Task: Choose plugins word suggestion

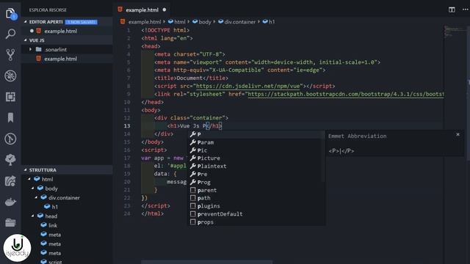Action: click(256, 206)
